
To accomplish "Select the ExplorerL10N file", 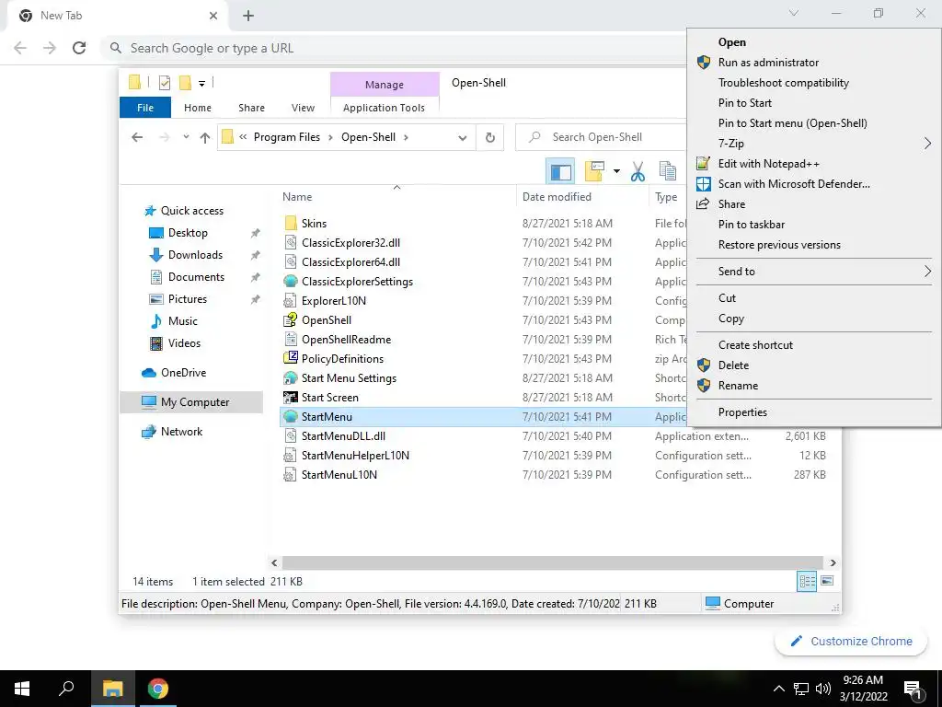I will click(x=333, y=301).
